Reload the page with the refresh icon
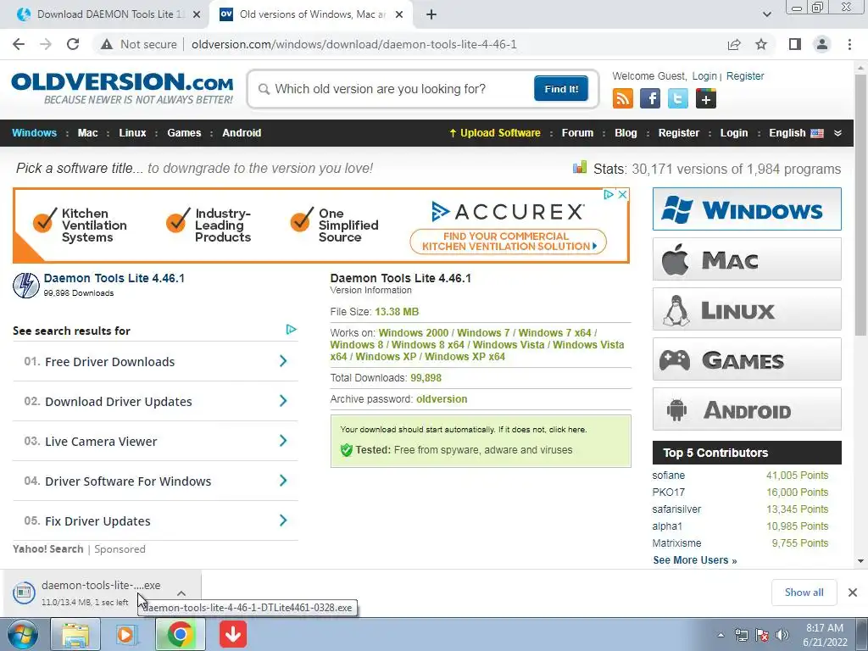 [73, 44]
